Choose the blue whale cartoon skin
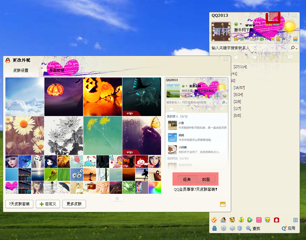This screenshot has height=240, width=306. [x=90, y=162]
